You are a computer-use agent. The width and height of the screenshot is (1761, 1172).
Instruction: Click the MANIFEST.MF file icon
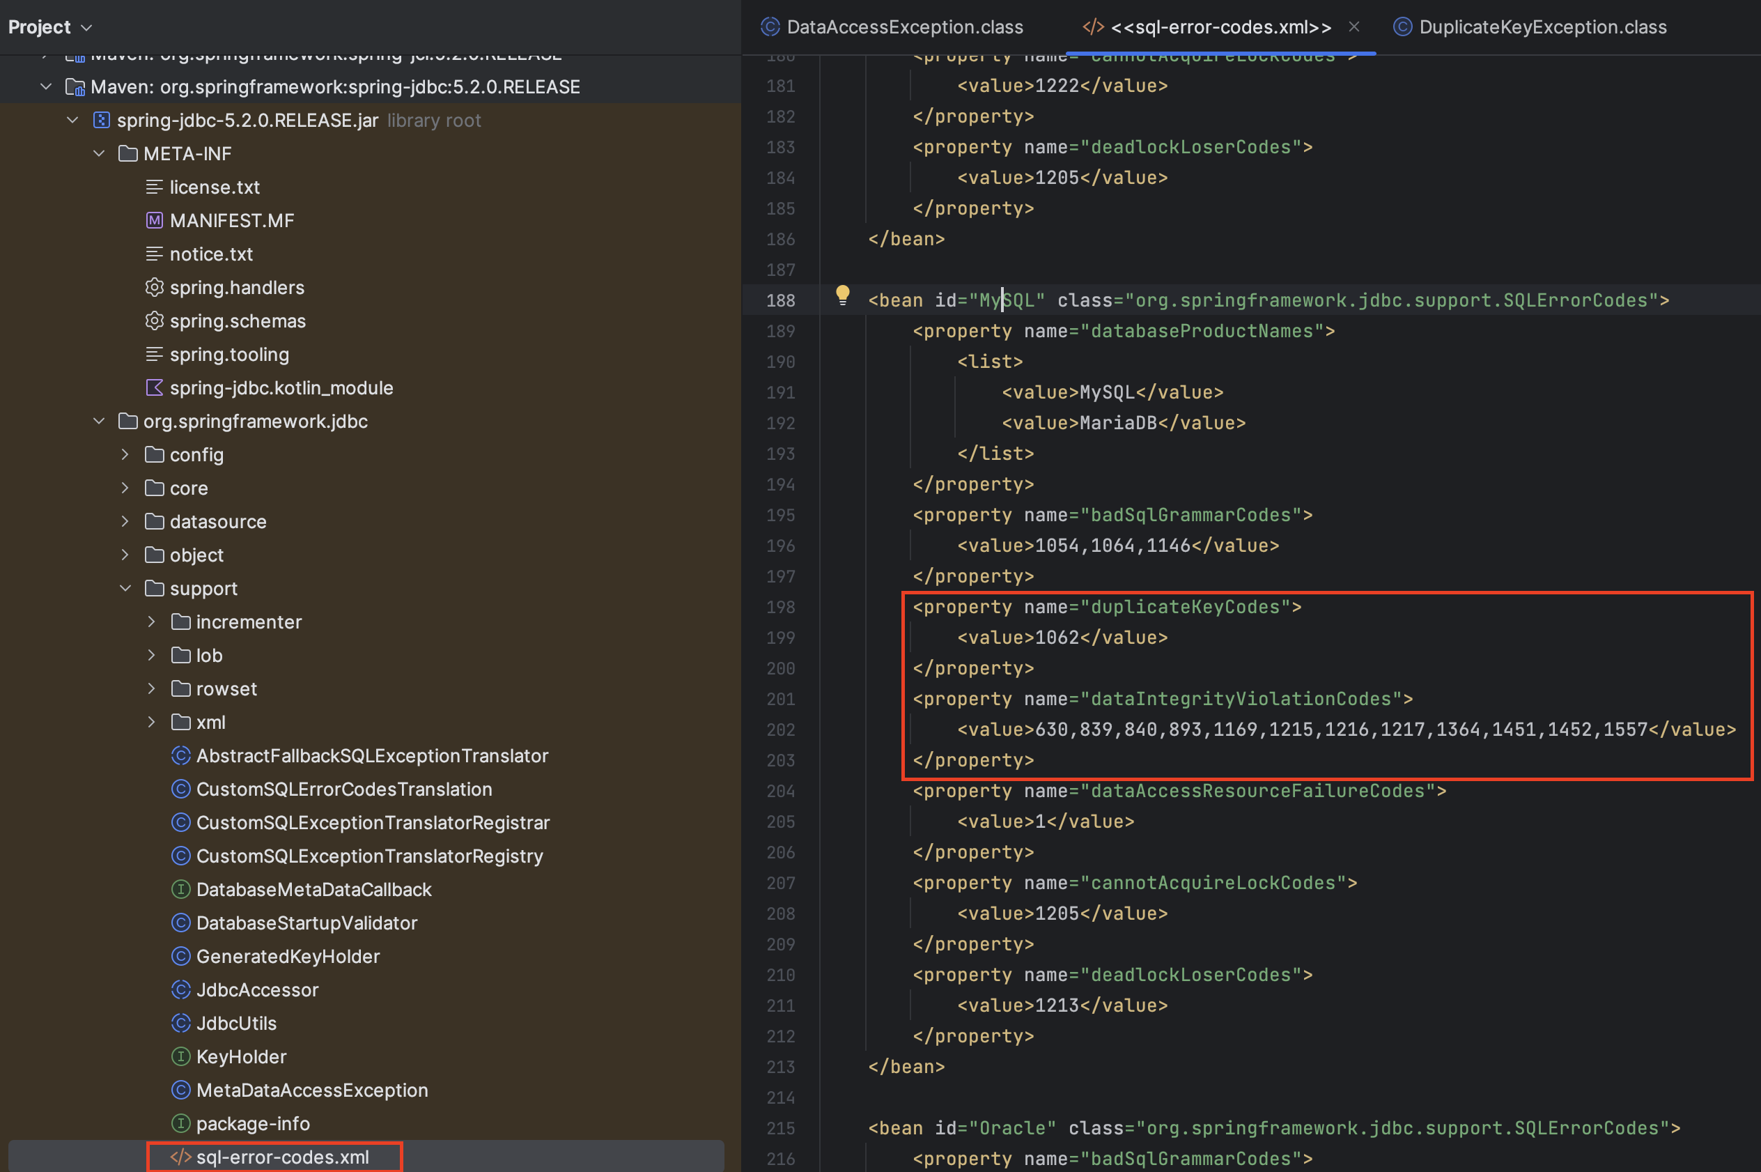coord(154,220)
